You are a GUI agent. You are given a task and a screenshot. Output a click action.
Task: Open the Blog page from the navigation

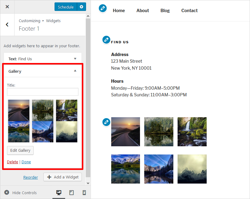[x=165, y=11]
